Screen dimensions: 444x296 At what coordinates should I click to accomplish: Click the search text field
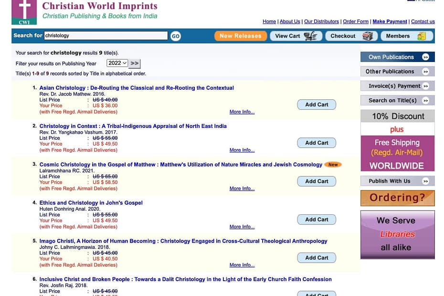pyautogui.click(x=106, y=36)
